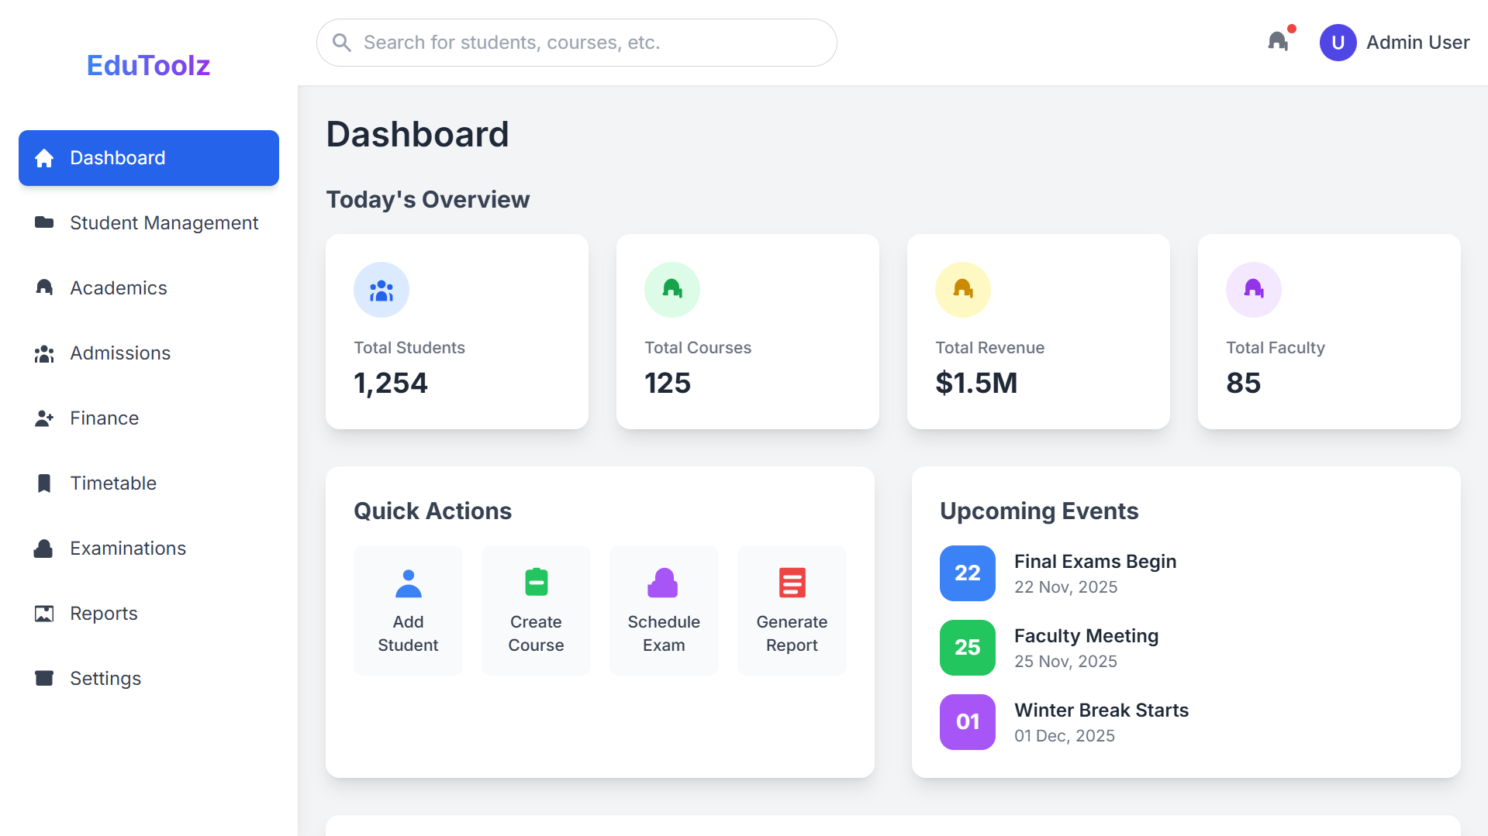Click the EduToolz logo
The height and width of the screenshot is (836, 1488).
(x=147, y=65)
